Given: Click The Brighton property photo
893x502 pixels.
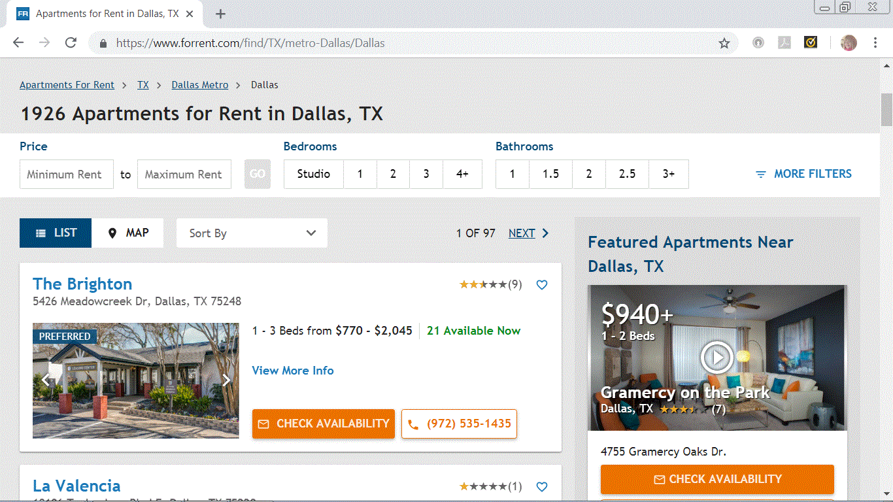Looking at the screenshot, I should [136, 380].
